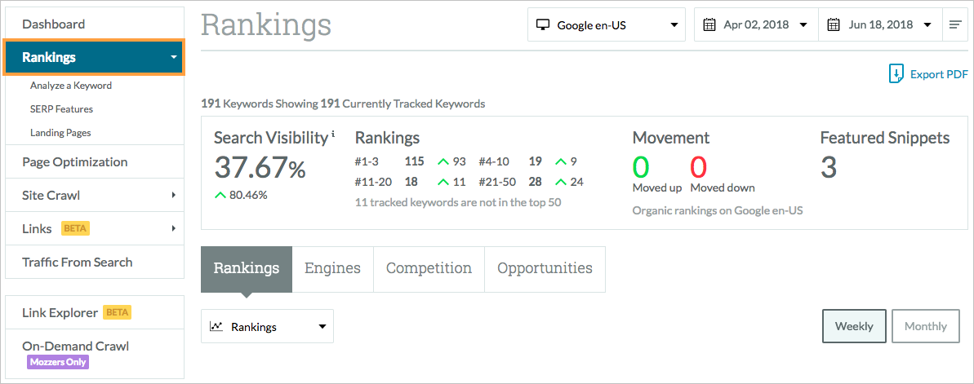Select the Monthly view toggle
974x384 pixels.
(x=926, y=326)
